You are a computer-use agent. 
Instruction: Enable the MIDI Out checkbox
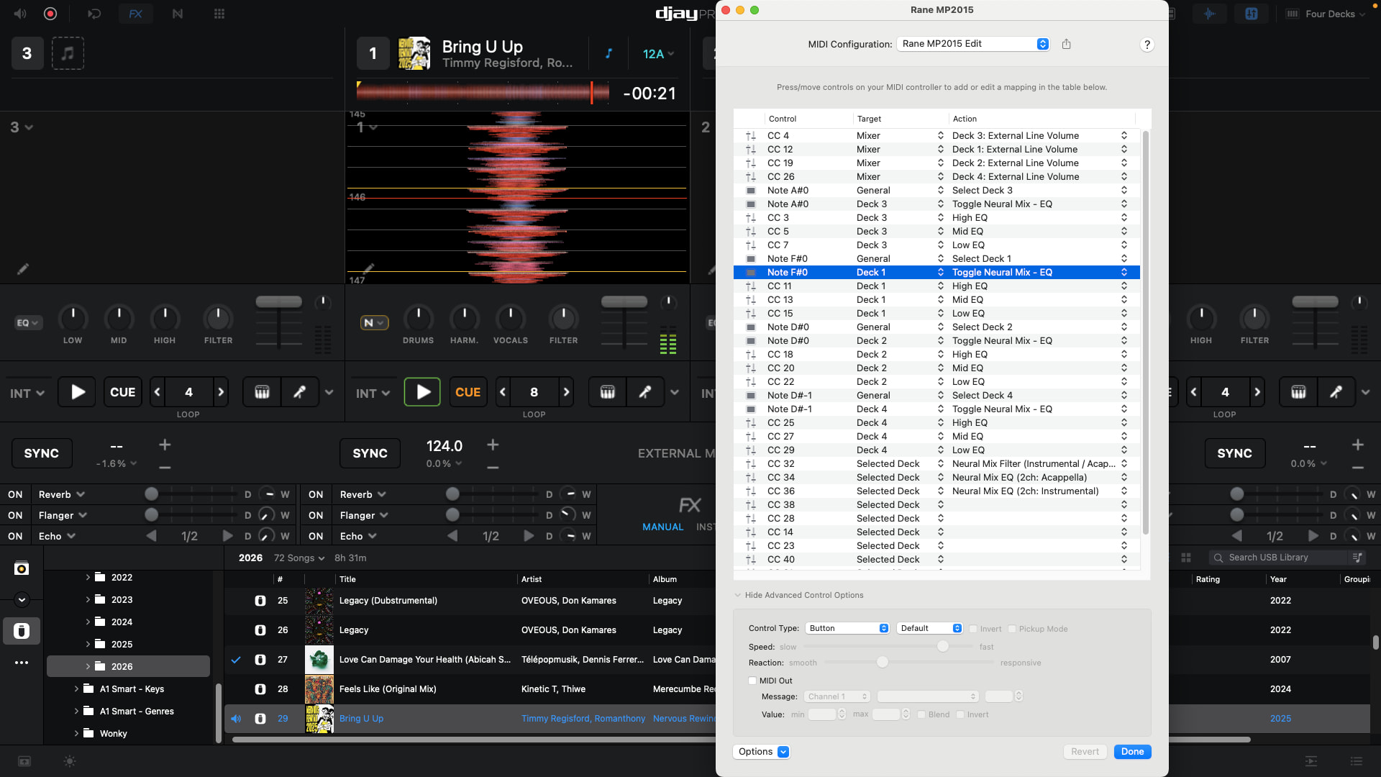[752, 681]
